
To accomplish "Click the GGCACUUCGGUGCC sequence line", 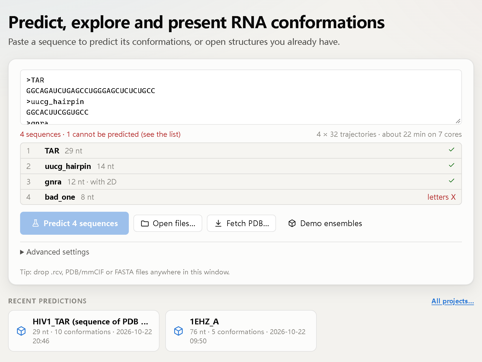I will coord(57,112).
